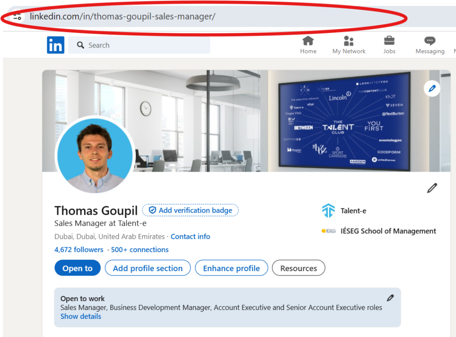Click the LinkedIn logo icon

coord(56,45)
